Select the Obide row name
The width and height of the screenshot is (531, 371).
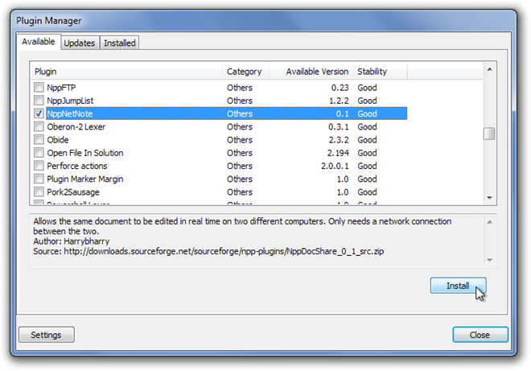[58, 139]
